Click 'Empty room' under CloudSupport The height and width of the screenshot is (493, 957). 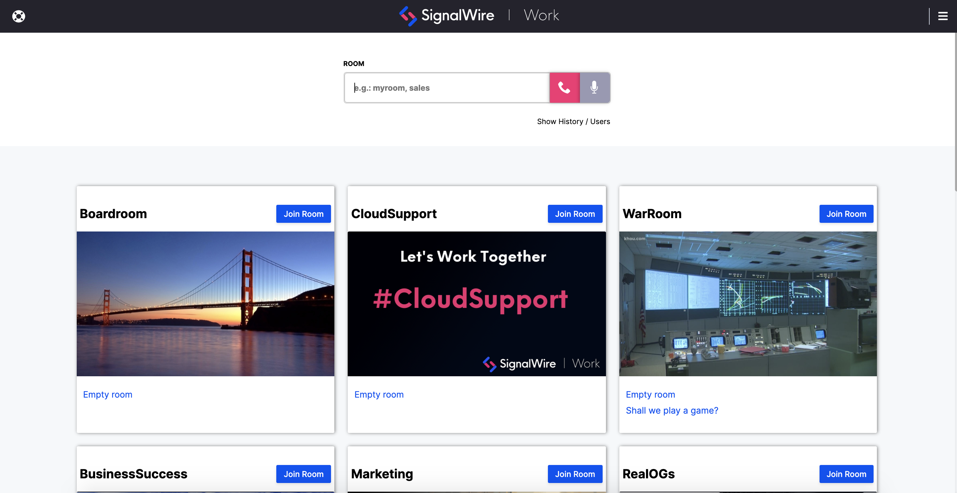click(379, 394)
